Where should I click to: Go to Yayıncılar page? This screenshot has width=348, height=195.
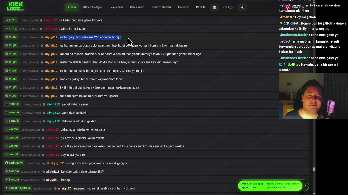pyautogui.click(x=117, y=7)
